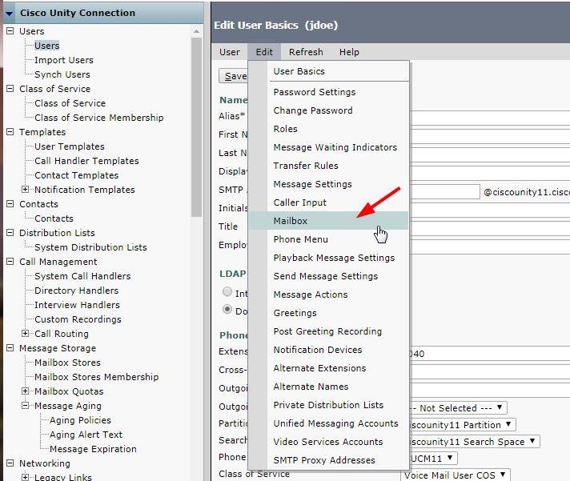Open Contact Templates
Viewport: 570px width, 481px height.
click(x=76, y=175)
